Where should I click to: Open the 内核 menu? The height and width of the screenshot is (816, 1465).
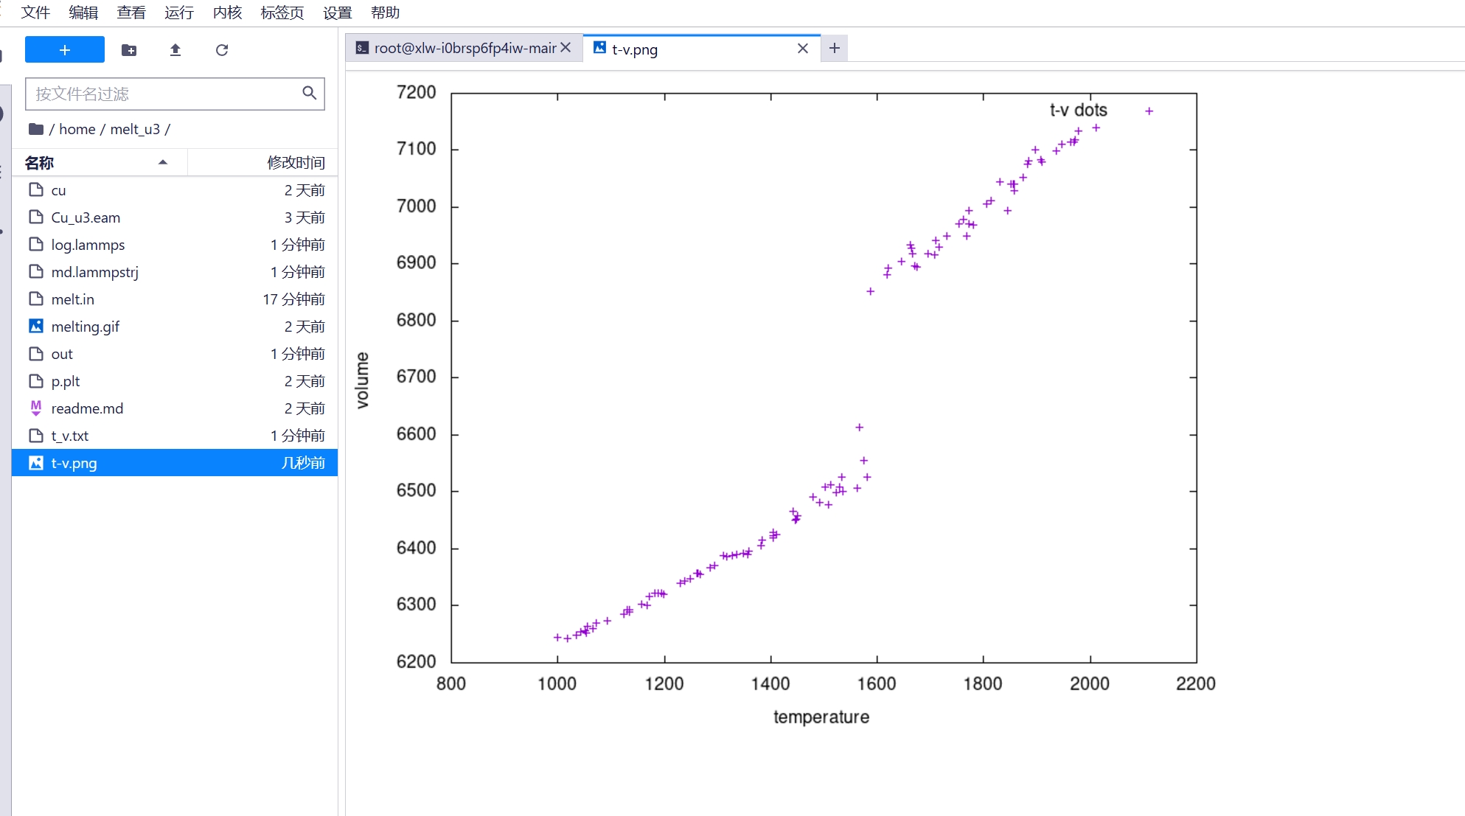(x=227, y=13)
